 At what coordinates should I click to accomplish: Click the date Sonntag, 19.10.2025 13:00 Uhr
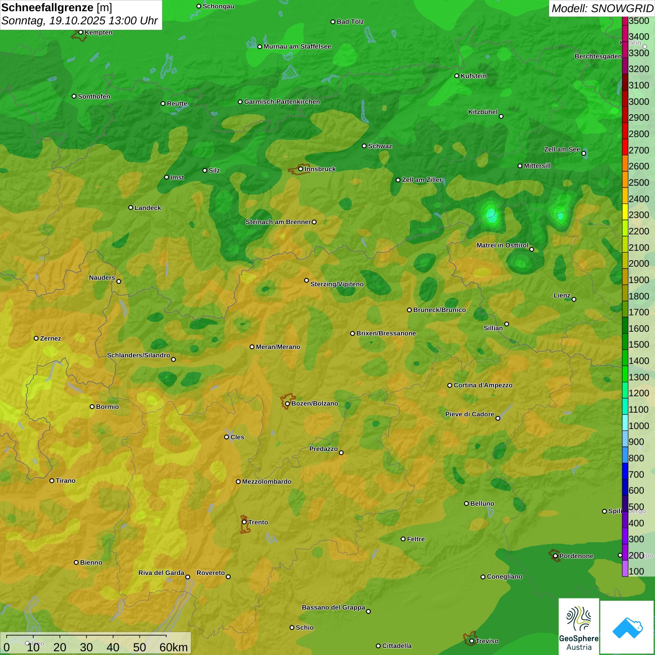[x=80, y=21]
